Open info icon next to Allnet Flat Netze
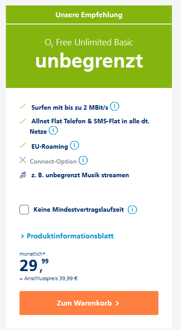This screenshot has width=181, height=330. pyautogui.click(x=53, y=131)
